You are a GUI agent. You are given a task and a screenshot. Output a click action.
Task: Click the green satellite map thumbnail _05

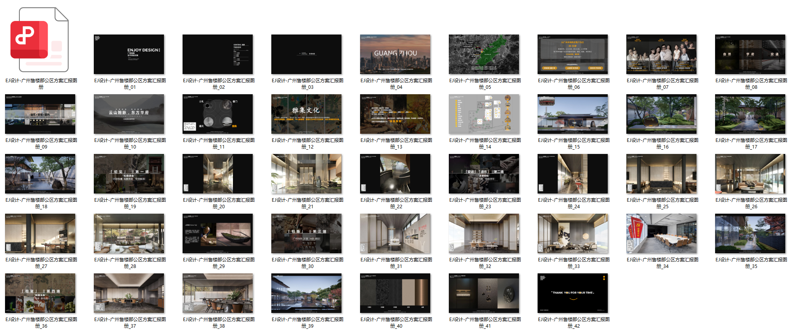click(484, 54)
